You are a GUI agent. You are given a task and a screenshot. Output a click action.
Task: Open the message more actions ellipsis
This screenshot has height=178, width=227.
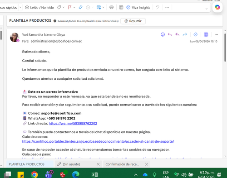[x=216, y=34]
